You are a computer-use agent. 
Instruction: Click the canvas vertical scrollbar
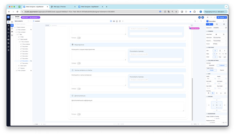click(192, 99)
